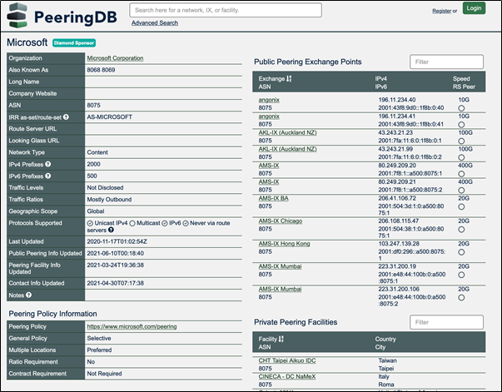The height and width of the screenshot is (392, 502).
Task: Toggle RS Peer circle for angonix 196.11.234.41
Action: 461,125
